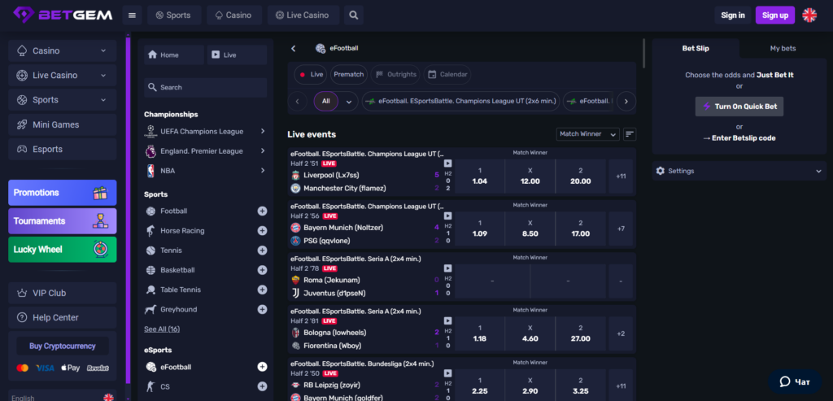Open the Live Casino top navigation tab
Image resolution: width=833 pixels, height=401 pixels.
point(302,15)
